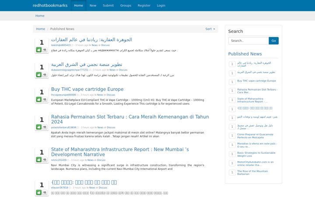Downvote the Buy THC vape cartridge Europe post
Image resolution: width=315 pixels, height=197 pixels.
pyautogui.click(x=45, y=99)
